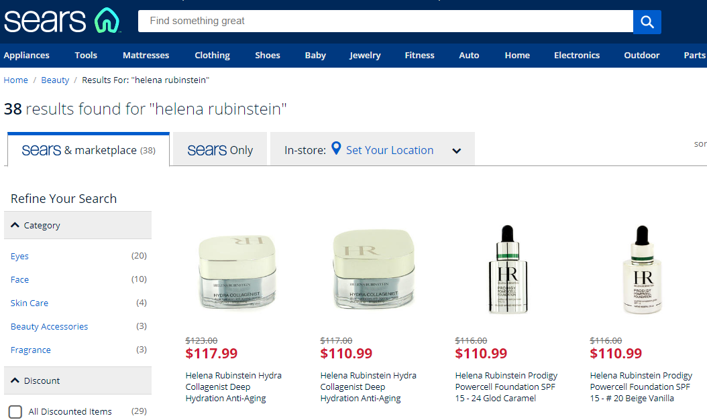Open the Set Your Location dropdown arrow

pos(456,151)
